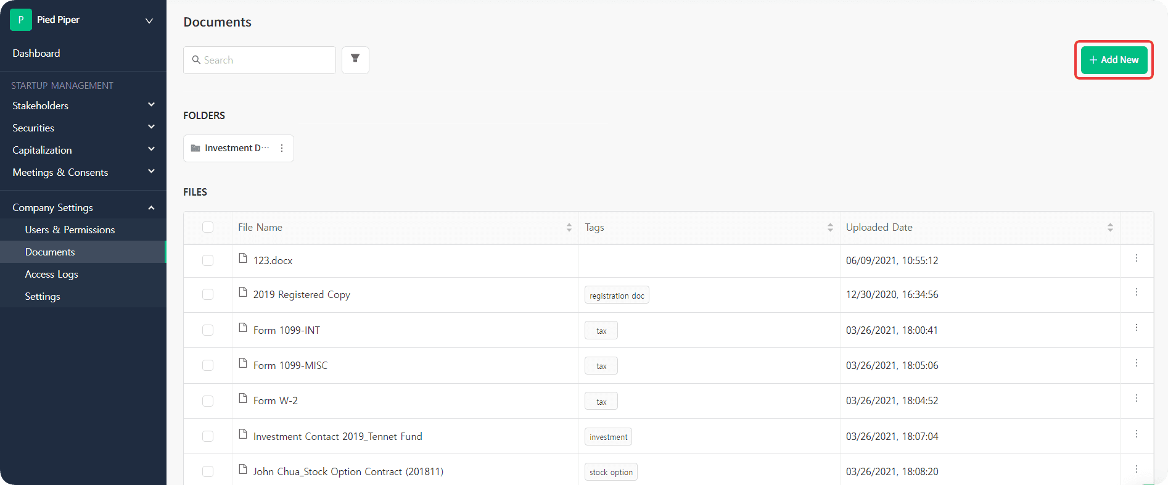Click the filter funnel icon

point(355,60)
